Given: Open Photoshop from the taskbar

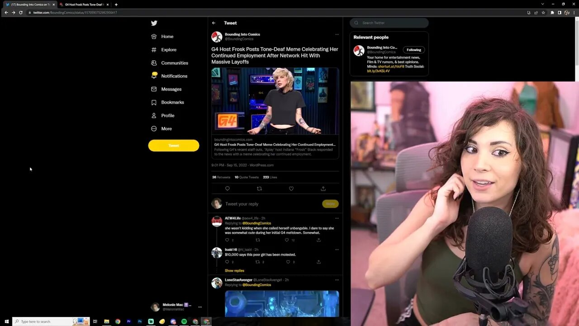Looking at the screenshot, I should (140, 321).
